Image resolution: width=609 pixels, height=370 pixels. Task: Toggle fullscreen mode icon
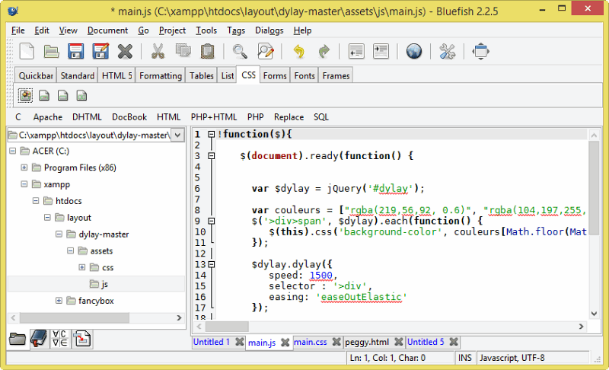(480, 51)
